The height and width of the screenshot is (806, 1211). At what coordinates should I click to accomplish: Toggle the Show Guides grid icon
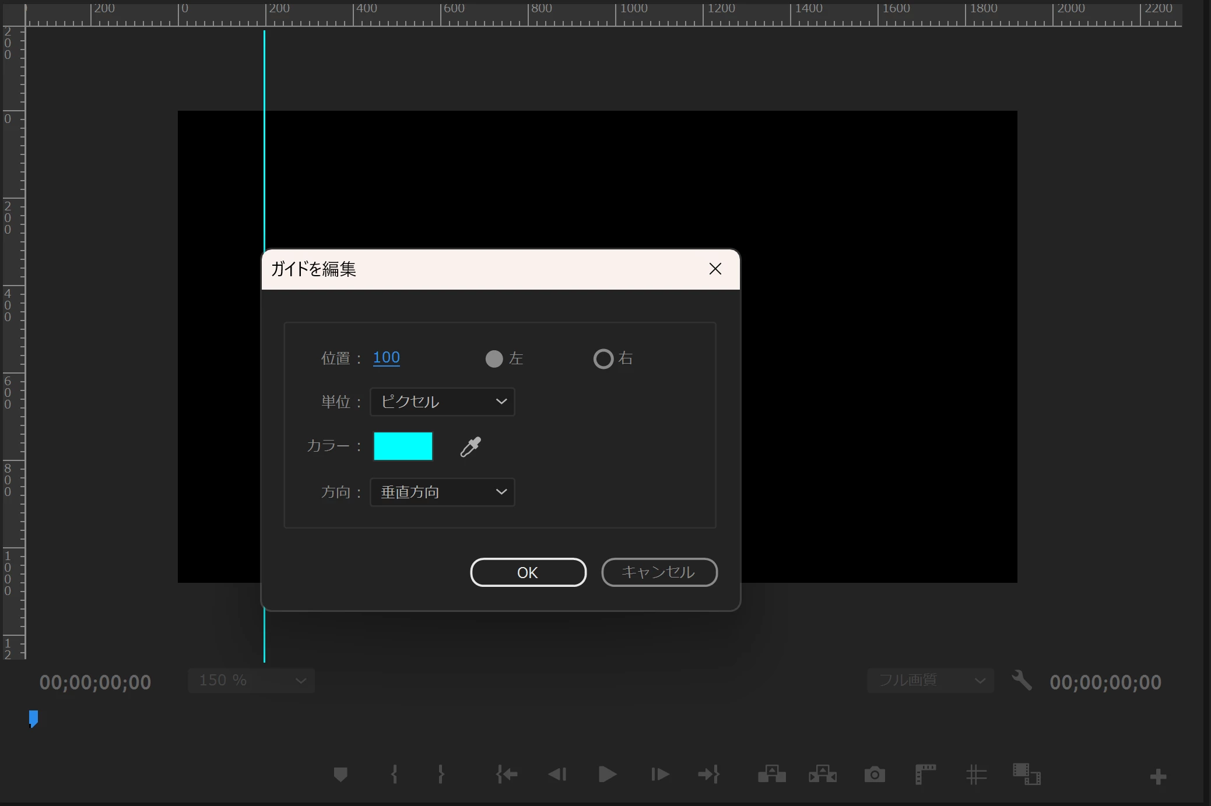(976, 775)
